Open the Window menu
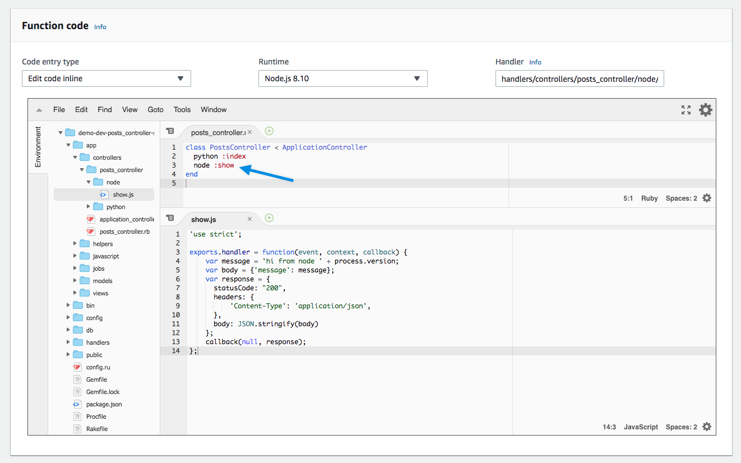 [214, 110]
